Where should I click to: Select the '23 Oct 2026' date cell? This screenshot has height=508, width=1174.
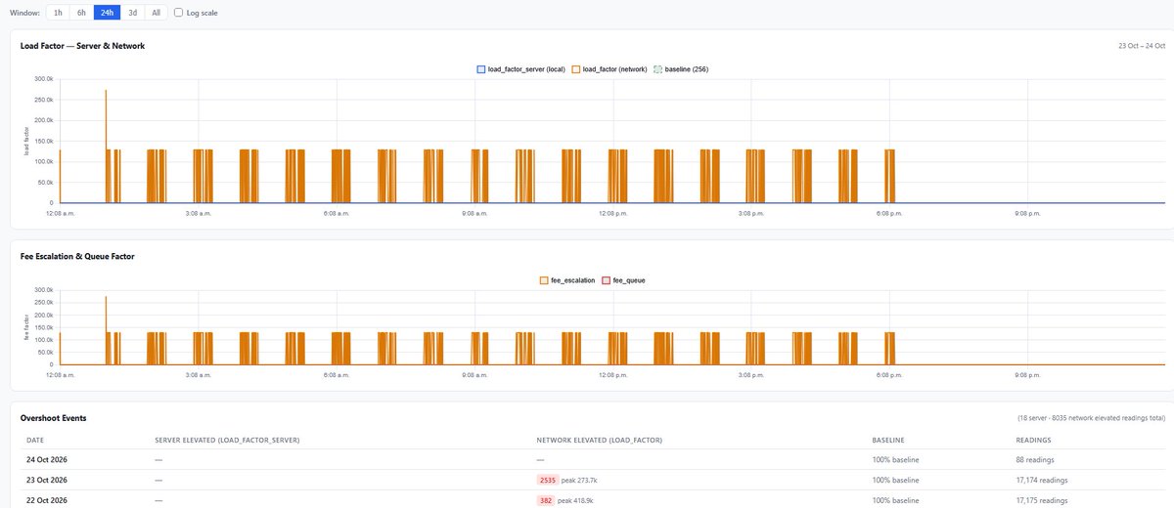click(49, 480)
